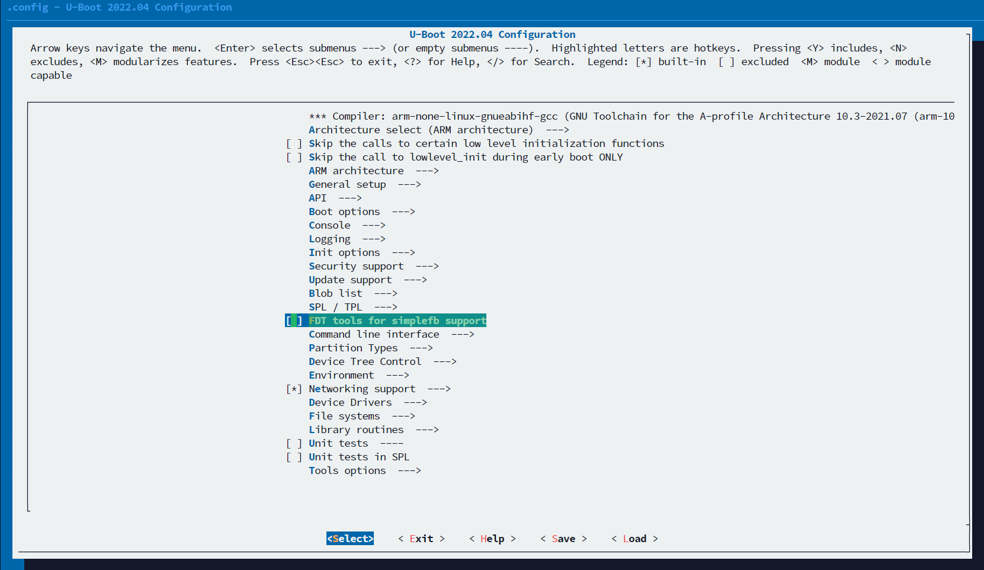984x570 pixels.
Task: Open the Environment submenu
Action: click(359, 375)
